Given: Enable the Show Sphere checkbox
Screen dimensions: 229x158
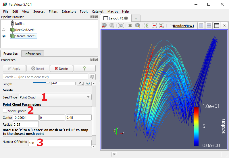Looking at the screenshot, I should pyautogui.click(x=5, y=111).
